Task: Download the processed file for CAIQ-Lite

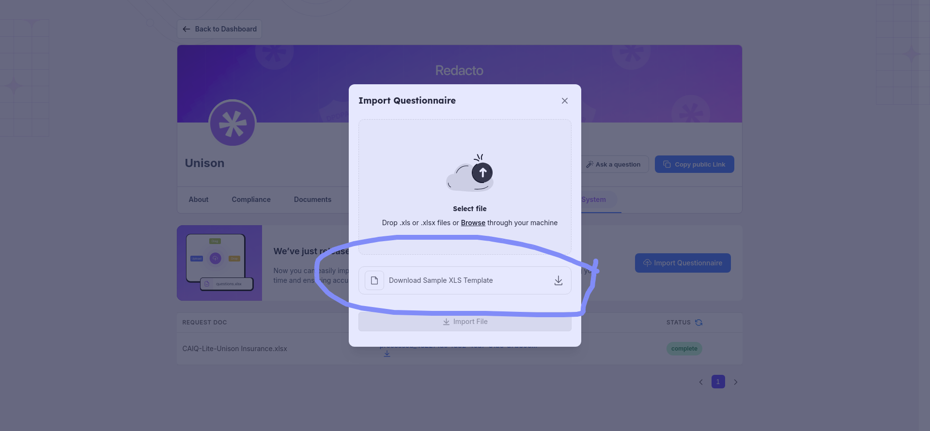Action: coord(387,354)
